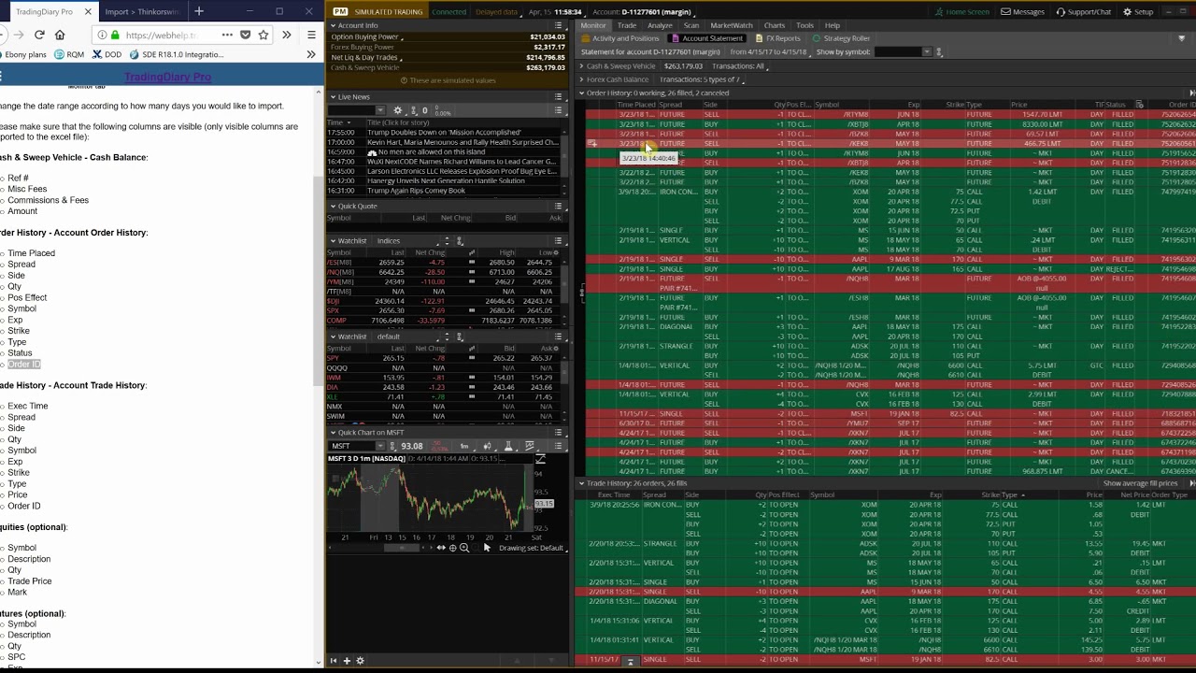The height and width of the screenshot is (673, 1196).
Task: Collapse the Account Info gadget
Action: pos(333,25)
